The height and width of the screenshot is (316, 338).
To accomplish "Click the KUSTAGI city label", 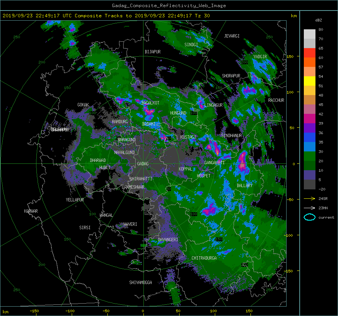I will (x=188, y=137).
